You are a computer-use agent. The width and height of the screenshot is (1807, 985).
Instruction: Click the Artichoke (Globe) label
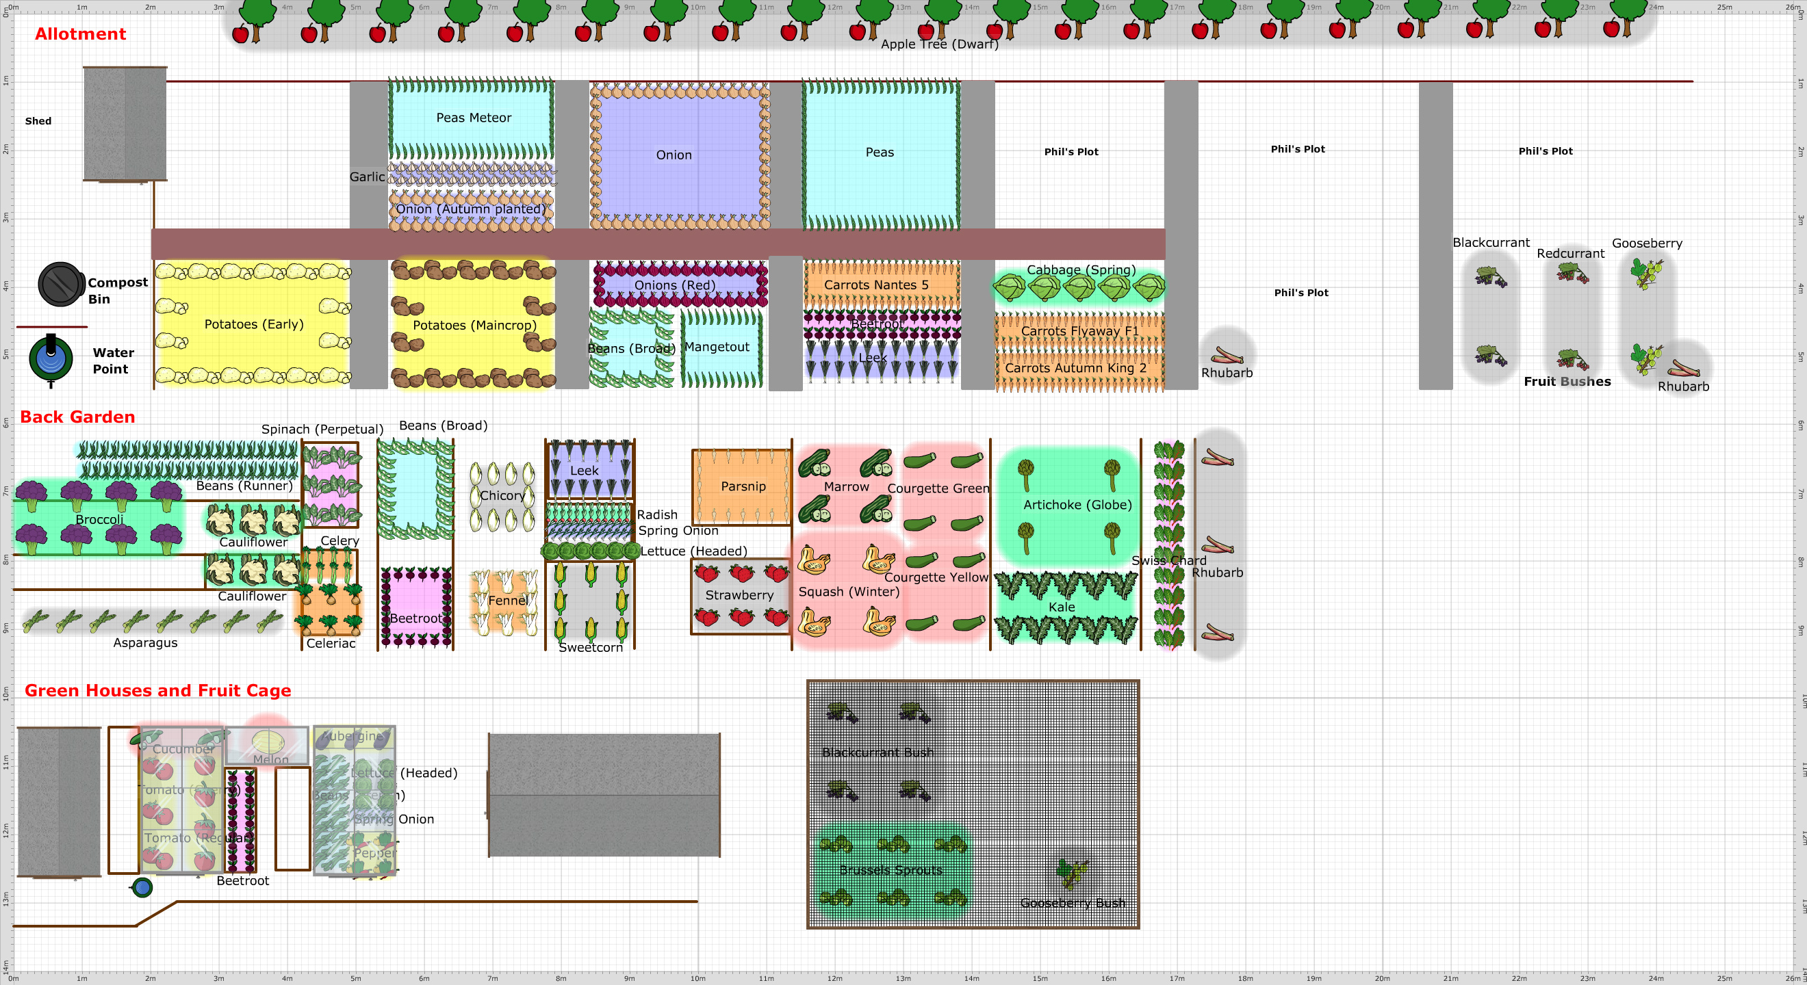[x=1077, y=505]
